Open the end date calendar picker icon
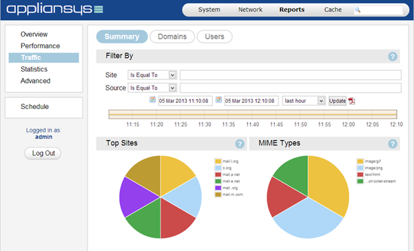 click(x=218, y=99)
